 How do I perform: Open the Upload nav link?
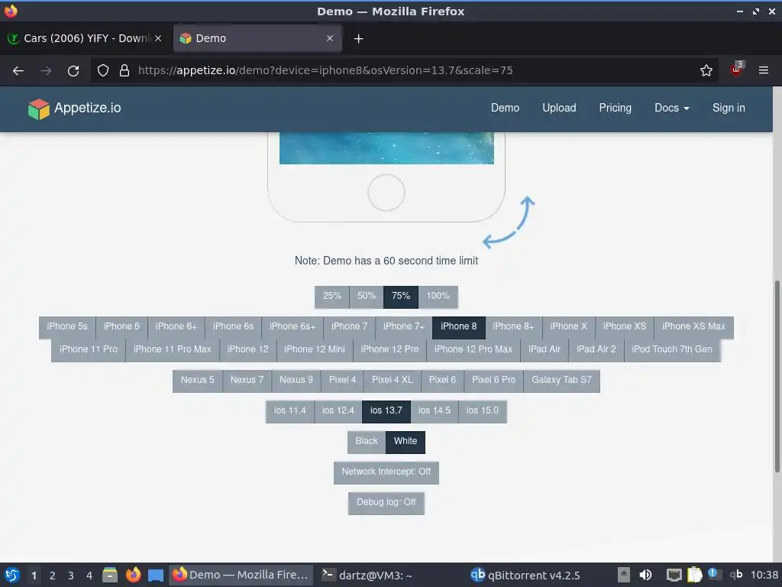coord(559,108)
